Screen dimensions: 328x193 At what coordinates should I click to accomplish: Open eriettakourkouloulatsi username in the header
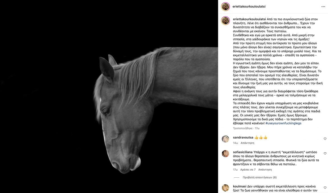249,7
